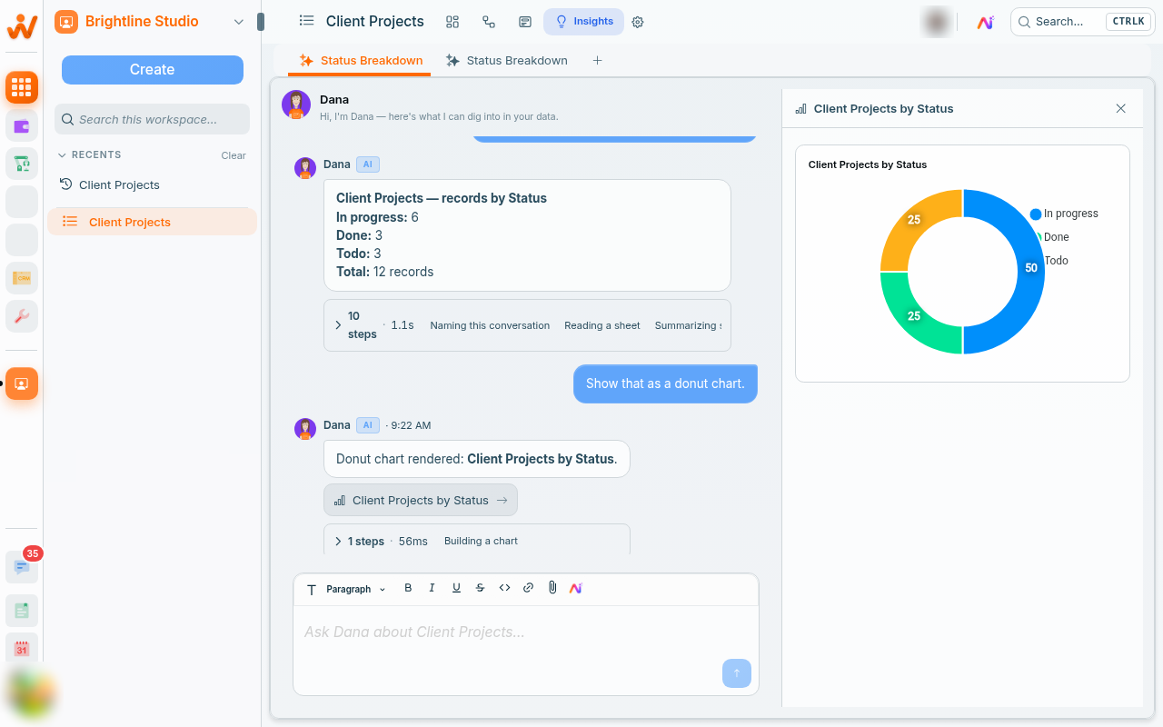Toggle bold formatting in message editor

pyautogui.click(x=408, y=588)
